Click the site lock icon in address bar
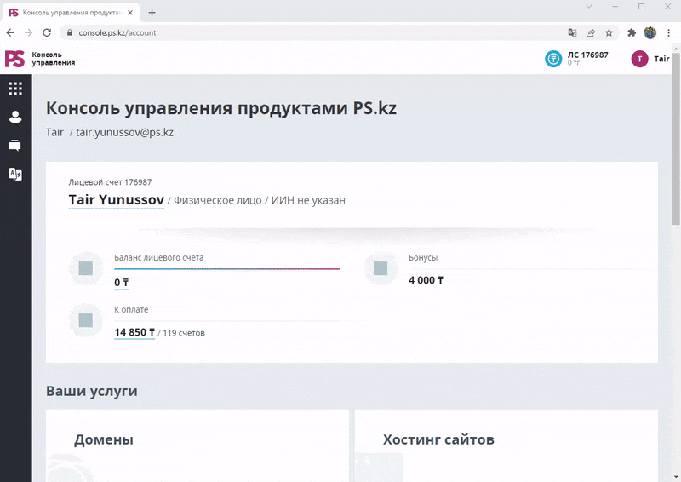 [70, 32]
